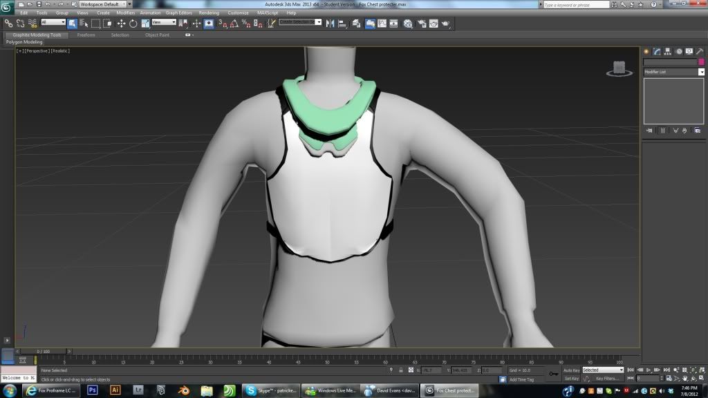Open the Edit menu
The image size is (708, 398).
(24, 13)
